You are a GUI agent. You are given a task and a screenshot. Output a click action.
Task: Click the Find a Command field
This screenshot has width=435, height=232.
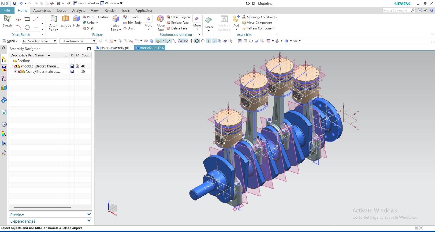point(396,10)
